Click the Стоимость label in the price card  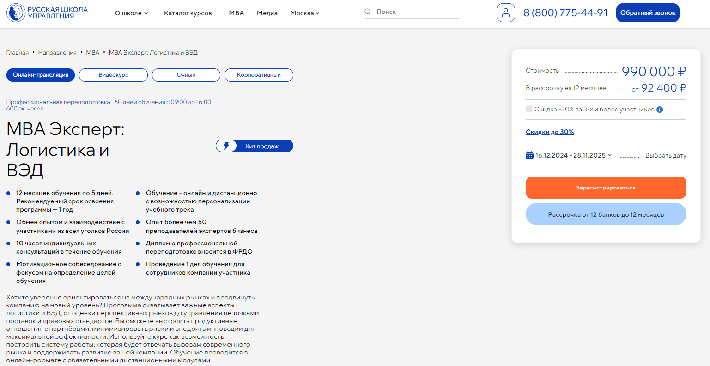click(542, 70)
